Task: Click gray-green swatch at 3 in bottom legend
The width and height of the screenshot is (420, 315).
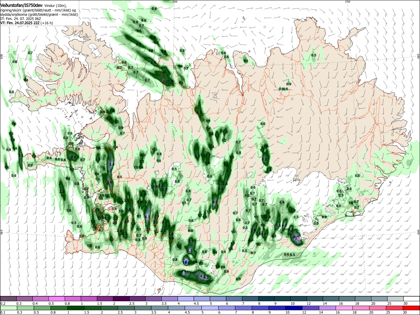Action: tap(143, 308)
